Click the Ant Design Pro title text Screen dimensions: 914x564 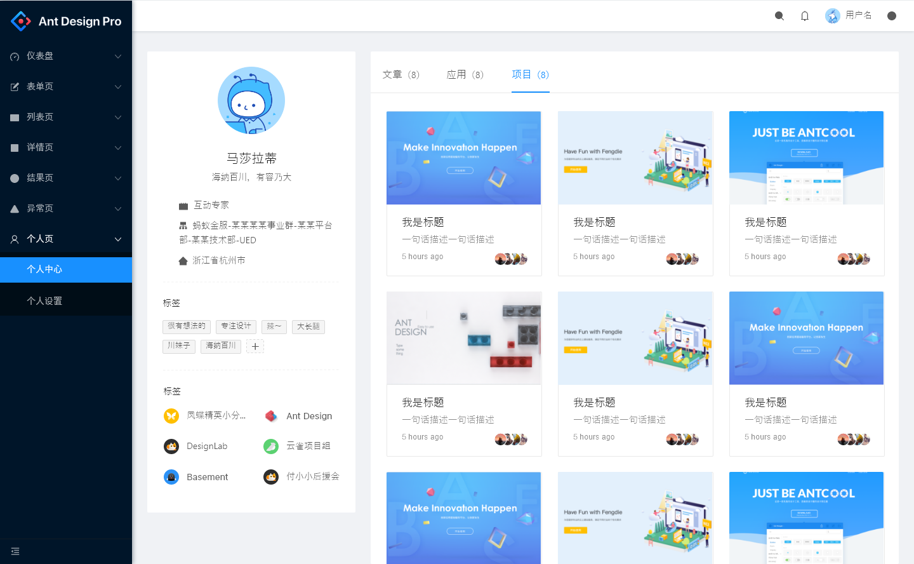pyautogui.click(x=80, y=22)
